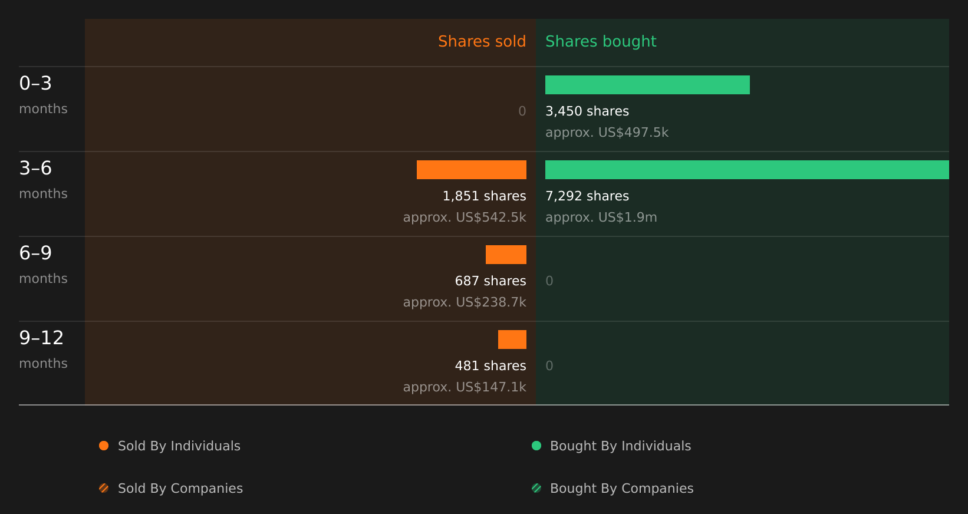Click the orange bar for 9–12 months
968x514 pixels.
tap(512, 340)
